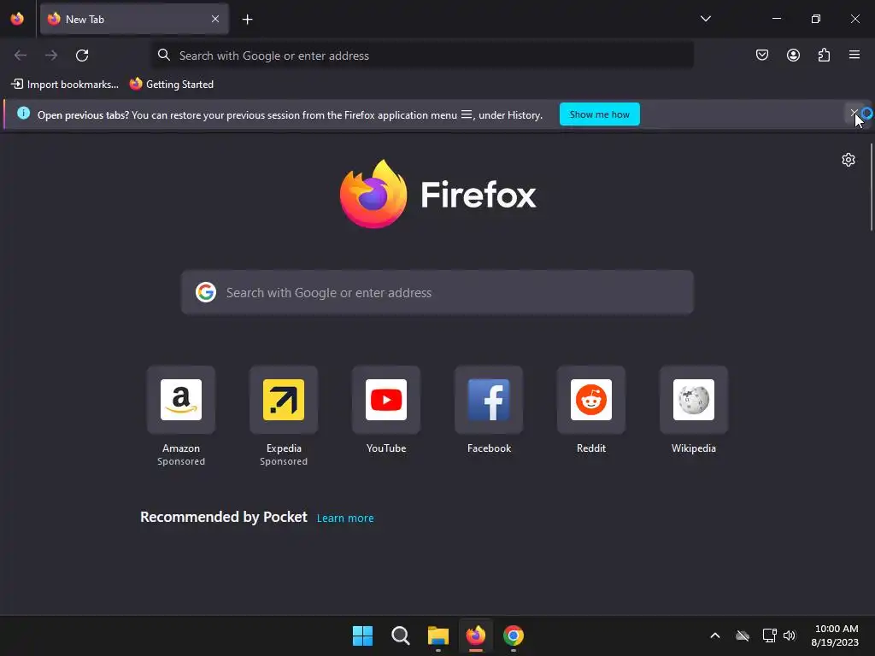Click the Google G logo in search box
The image size is (875, 656).
205,292
